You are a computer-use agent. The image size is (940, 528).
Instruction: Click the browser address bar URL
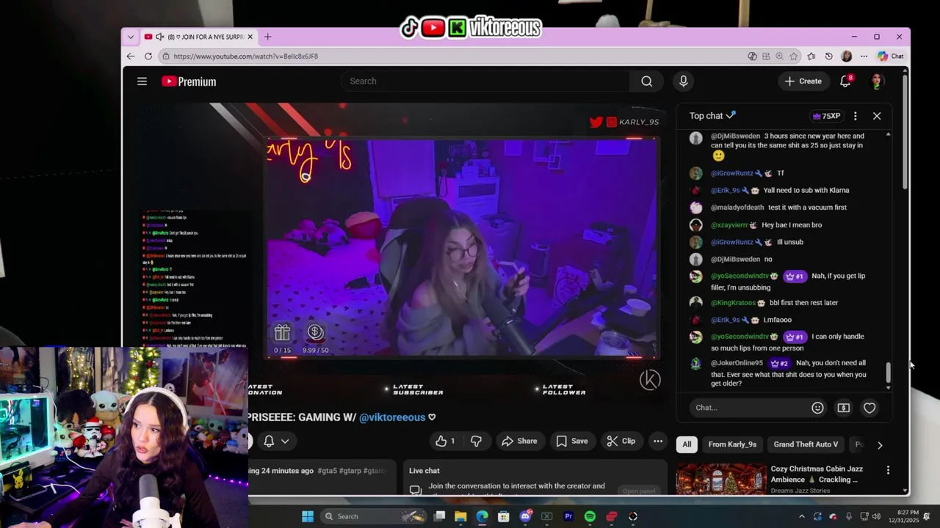coord(246,56)
